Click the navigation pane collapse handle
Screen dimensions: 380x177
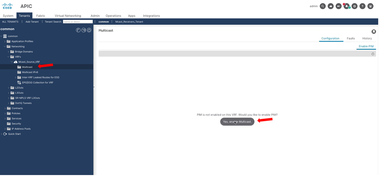[94, 87]
